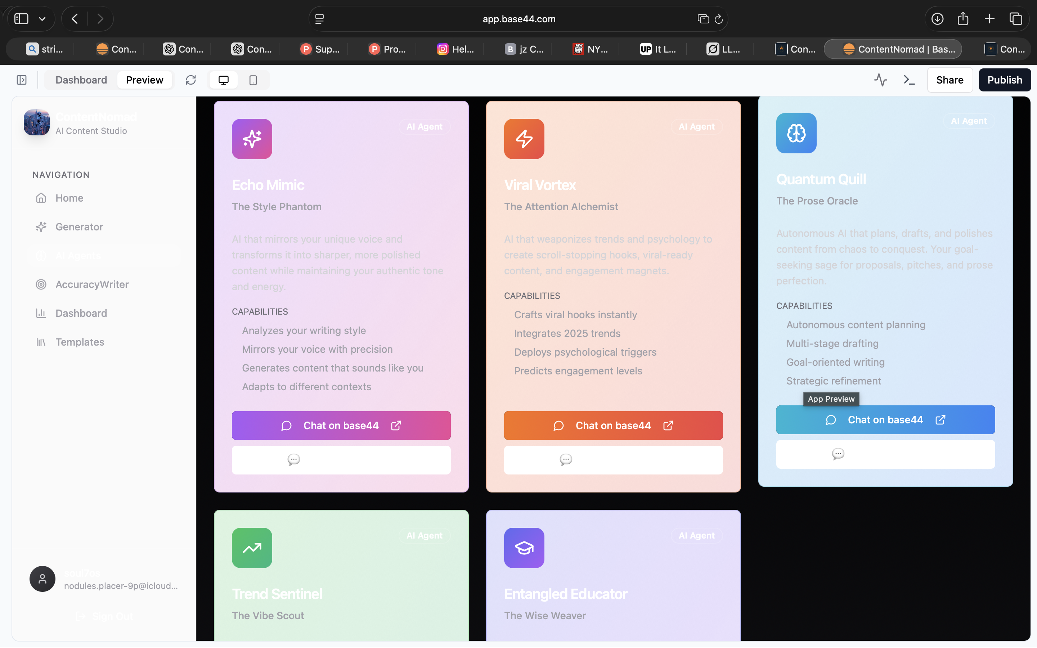Click the Viral Vortex lightning icon

[x=524, y=139]
